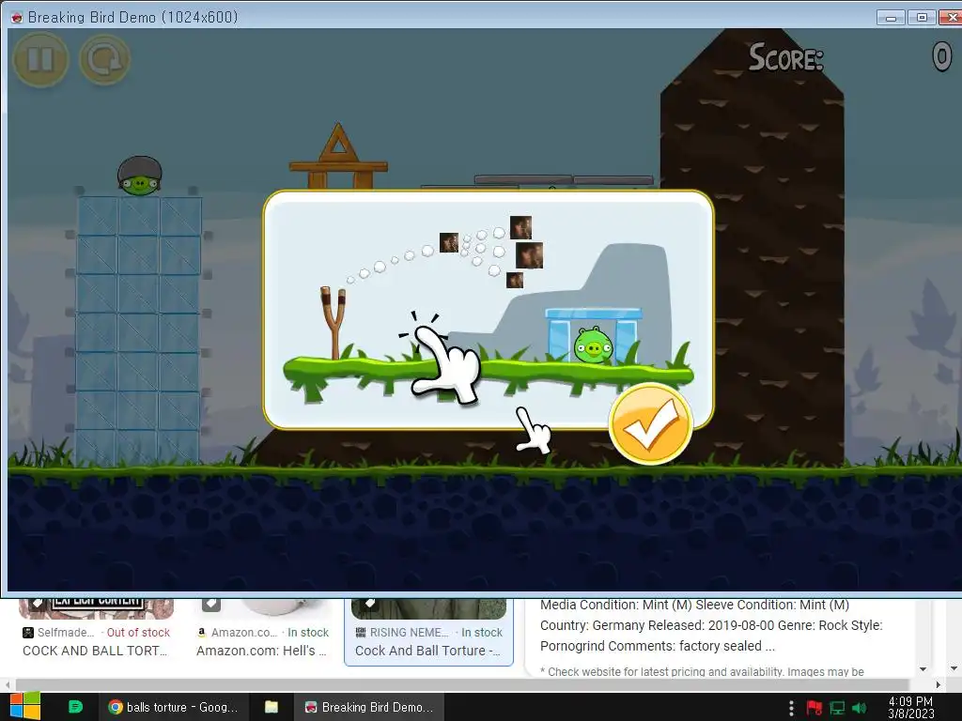Open the green chat app in the taskbar
This screenshot has width=962, height=721.
(x=75, y=707)
